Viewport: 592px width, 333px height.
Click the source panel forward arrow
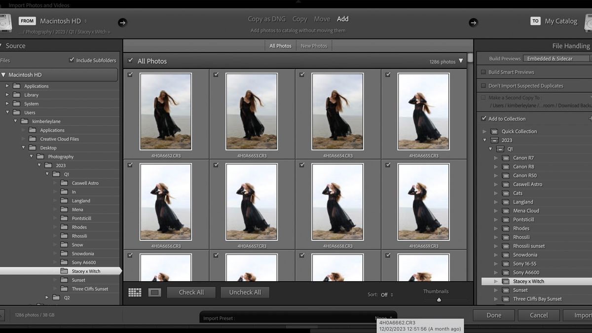(122, 22)
